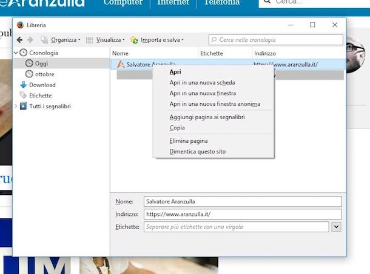
Task: Collapse the Cronologia tree node
Action: pyautogui.click(x=16, y=53)
